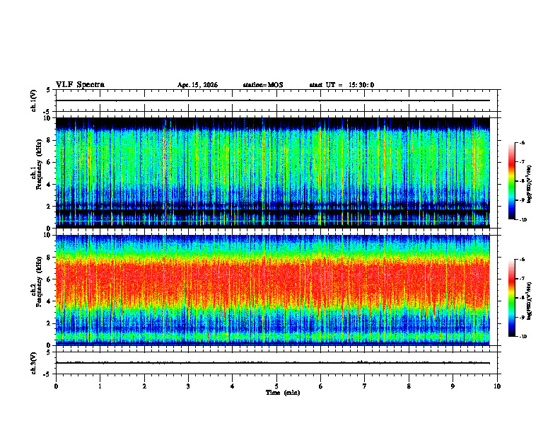Click the "ch.3(V)" axis label
This screenshot has height=433, width=560.
coord(34,363)
